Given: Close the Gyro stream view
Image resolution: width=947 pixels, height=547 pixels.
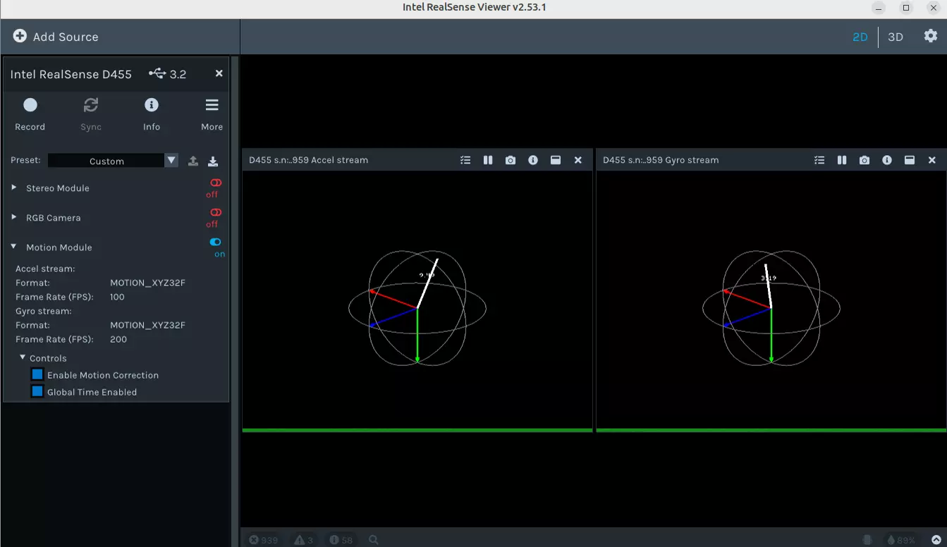Looking at the screenshot, I should coord(932,160).
